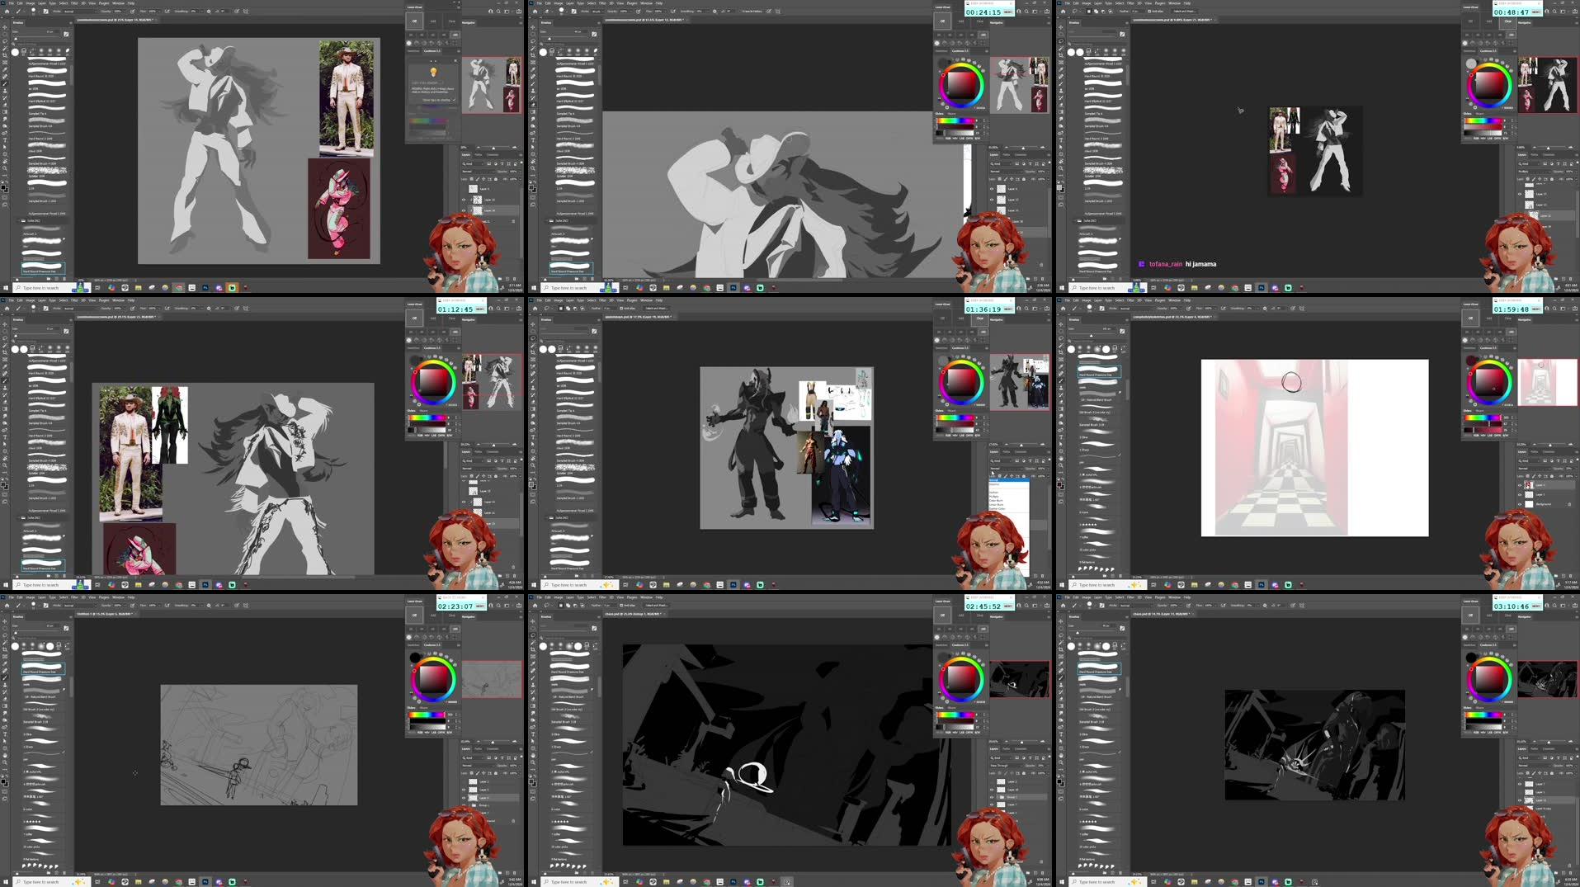Open File Explorer from taskbar, untimed first frame

(139, 288)
